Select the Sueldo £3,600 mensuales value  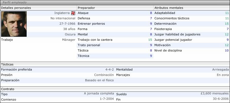214,93
